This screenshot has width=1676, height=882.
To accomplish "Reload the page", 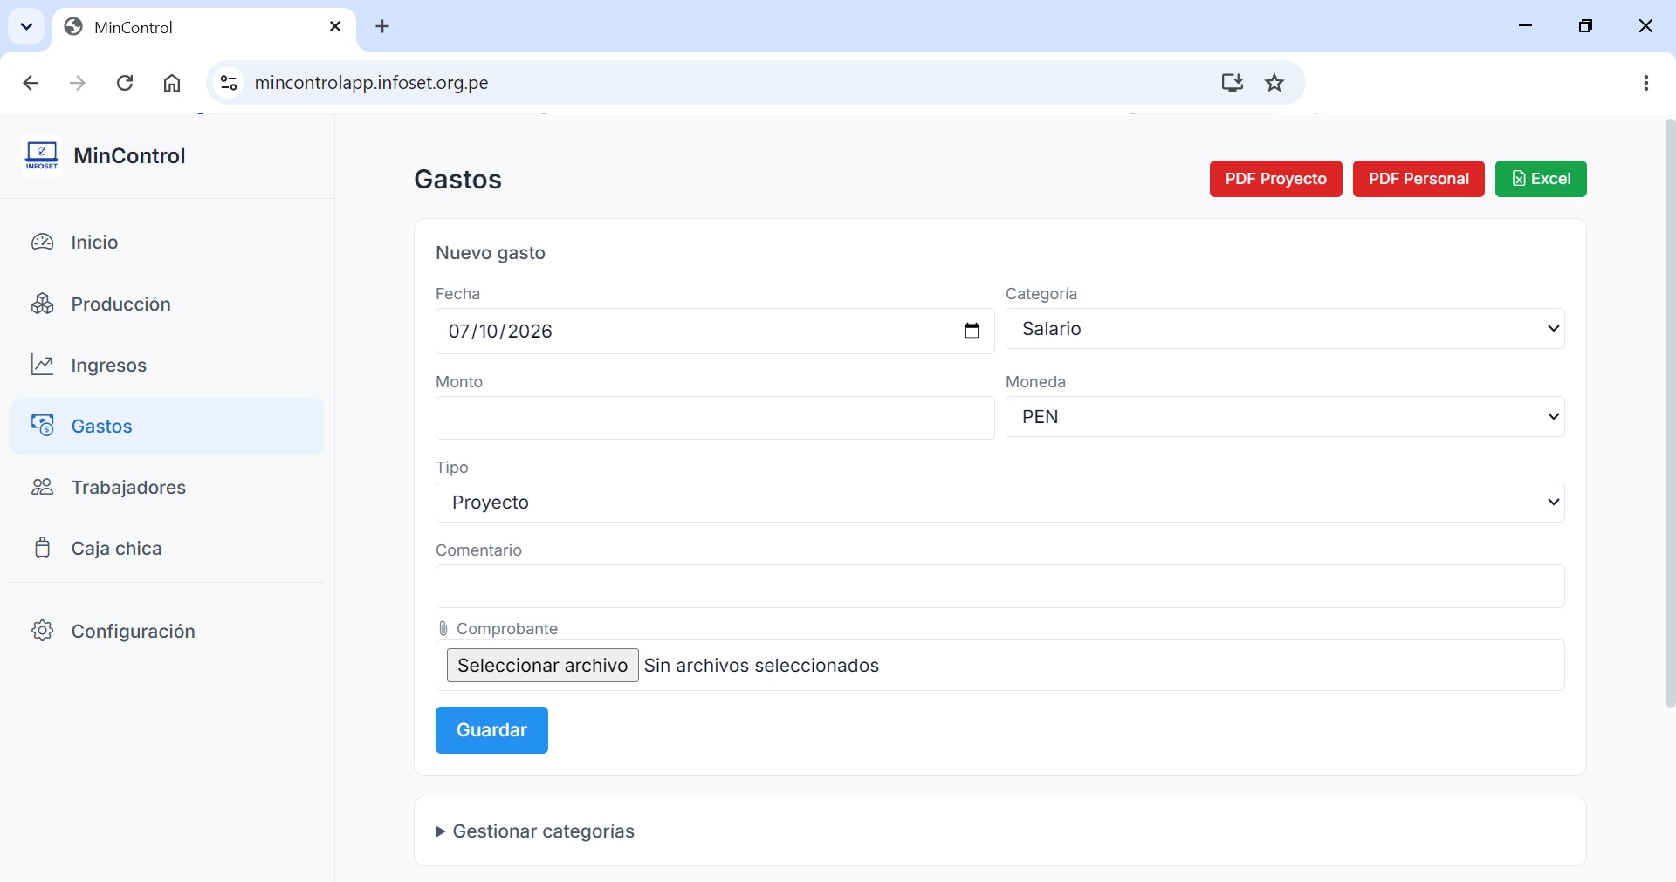I will (125, 83).
